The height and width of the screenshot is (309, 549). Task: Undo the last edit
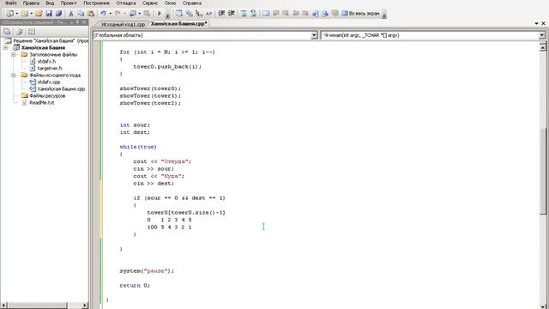pos(103,14)
